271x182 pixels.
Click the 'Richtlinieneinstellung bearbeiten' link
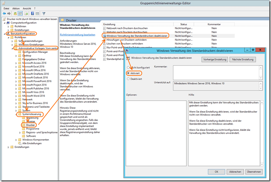tap(78, 35)
